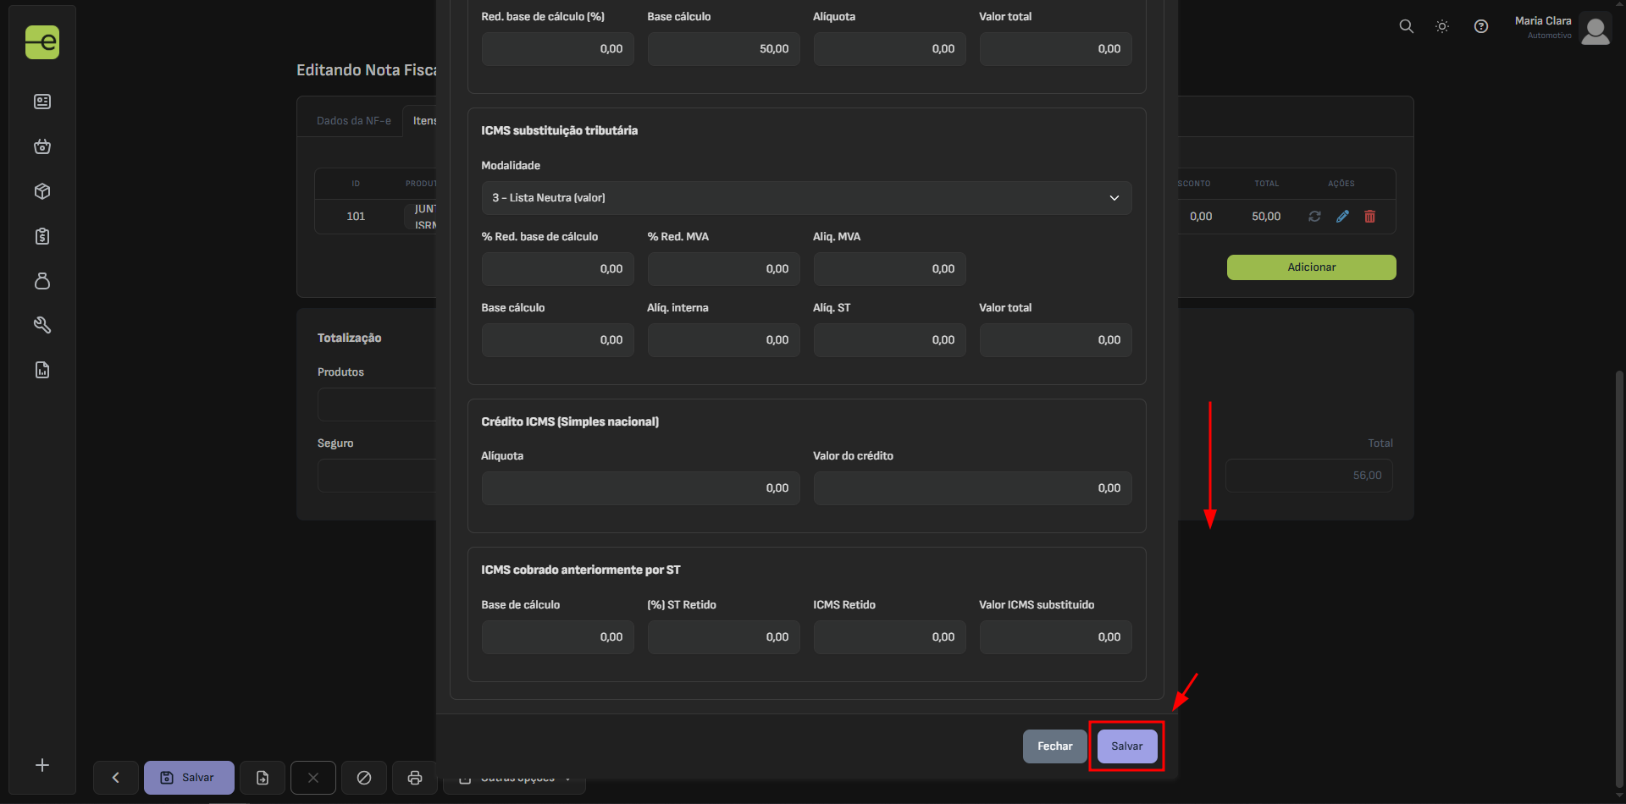Open the help question mark icon
The width and height of the screenshot is (1626, 804).
(1480, 27)
